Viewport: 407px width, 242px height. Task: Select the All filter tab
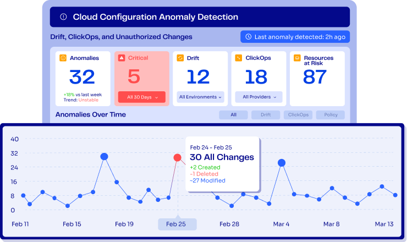pos(233,115)
